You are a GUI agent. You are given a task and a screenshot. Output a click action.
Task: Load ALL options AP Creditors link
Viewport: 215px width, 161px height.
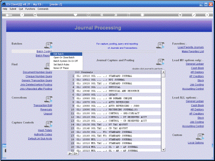coord(196,113)
